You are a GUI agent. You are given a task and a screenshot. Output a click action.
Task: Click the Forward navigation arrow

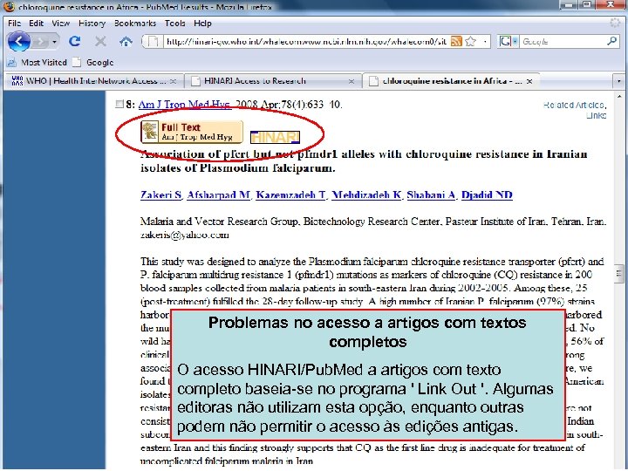40,41
